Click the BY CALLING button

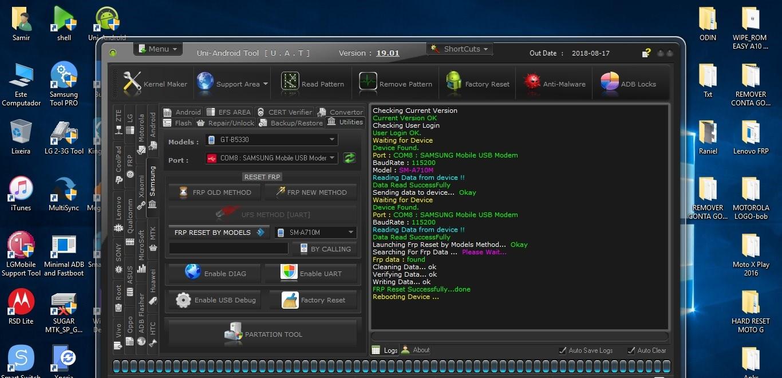click(325, 249)
